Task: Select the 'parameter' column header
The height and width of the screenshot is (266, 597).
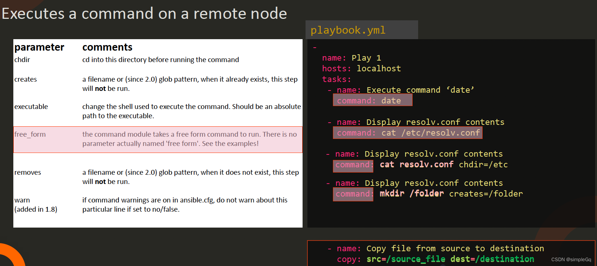Action: click(39, 47)
